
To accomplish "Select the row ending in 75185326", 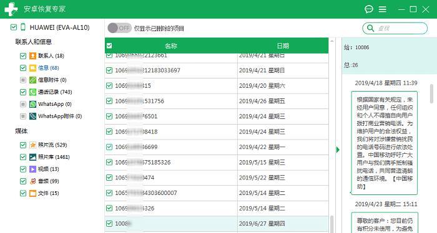I will tap(217, 163).
